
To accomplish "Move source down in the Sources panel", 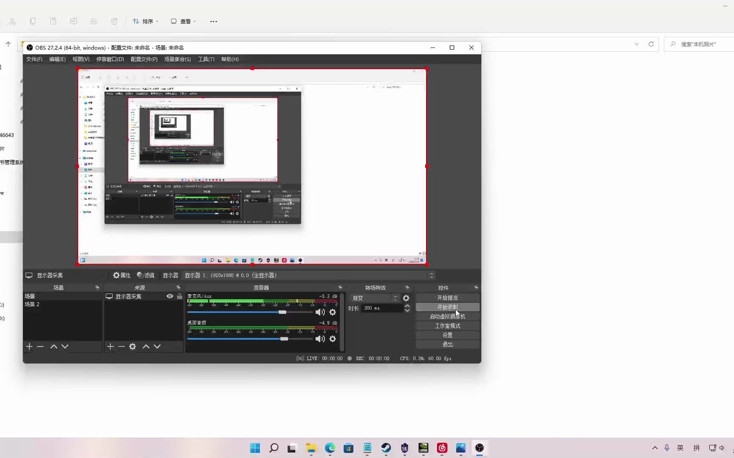I will 157,346.
